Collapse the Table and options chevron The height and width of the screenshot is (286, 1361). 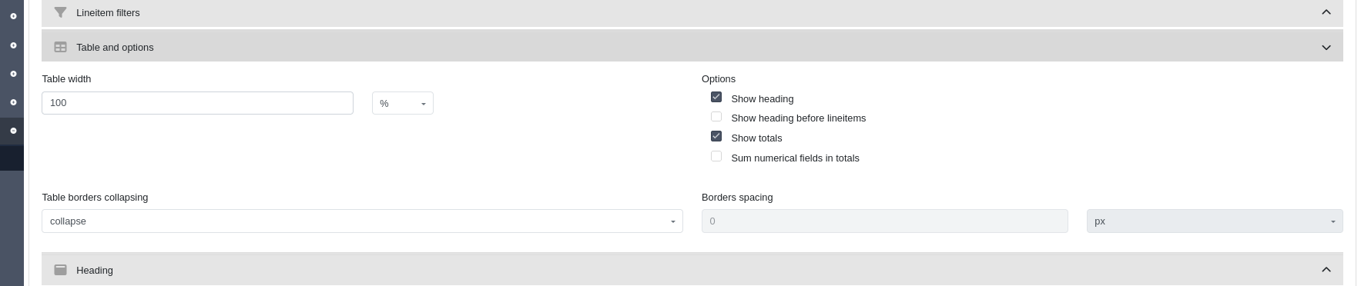click(x=1326, y=48)
